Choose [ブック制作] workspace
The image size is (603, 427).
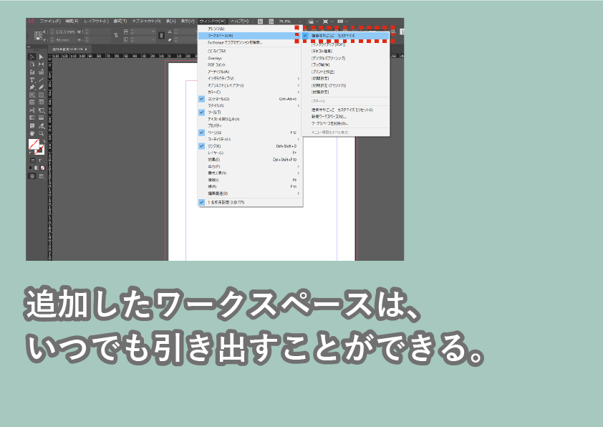coord(345,65)
